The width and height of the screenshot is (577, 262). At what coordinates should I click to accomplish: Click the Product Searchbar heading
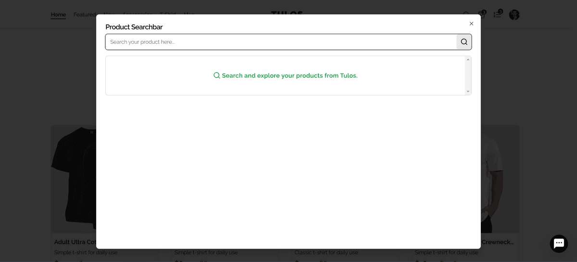[134, 27]
